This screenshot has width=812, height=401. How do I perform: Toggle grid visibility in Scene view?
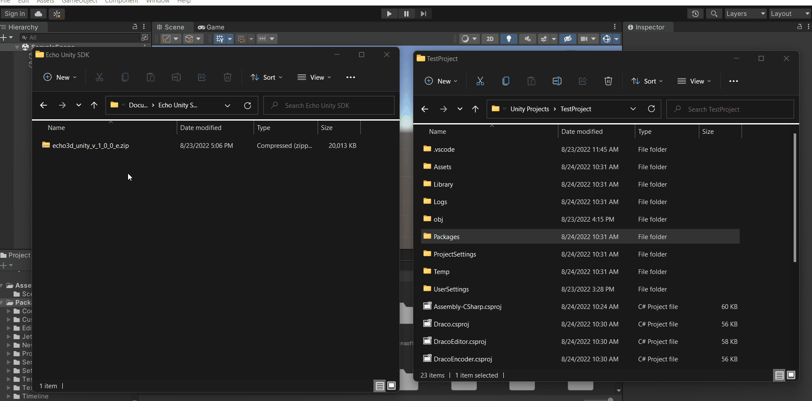click(220, 39)
